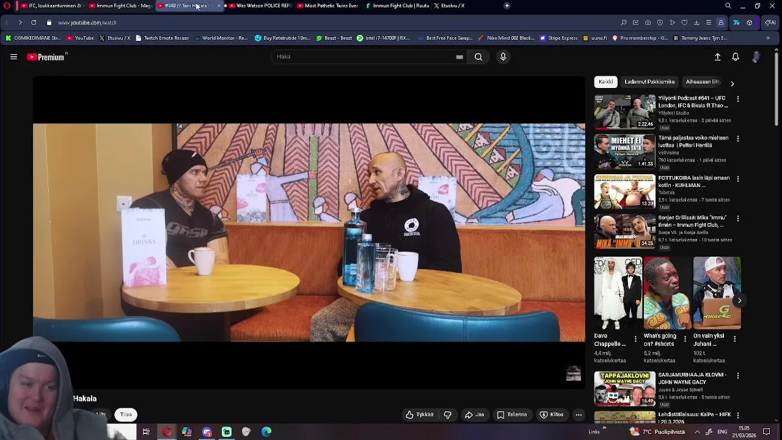Share video with Jaa button
Image resolution: width=782 pixels, height=440 pixels.
point(475,414)
